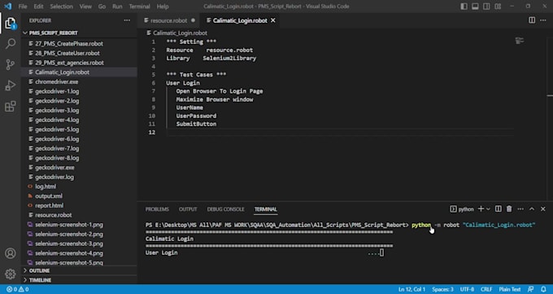This screenshot has width=553, height=294.
Task: Open the Extensions view
Action: [x=11, y=106]
